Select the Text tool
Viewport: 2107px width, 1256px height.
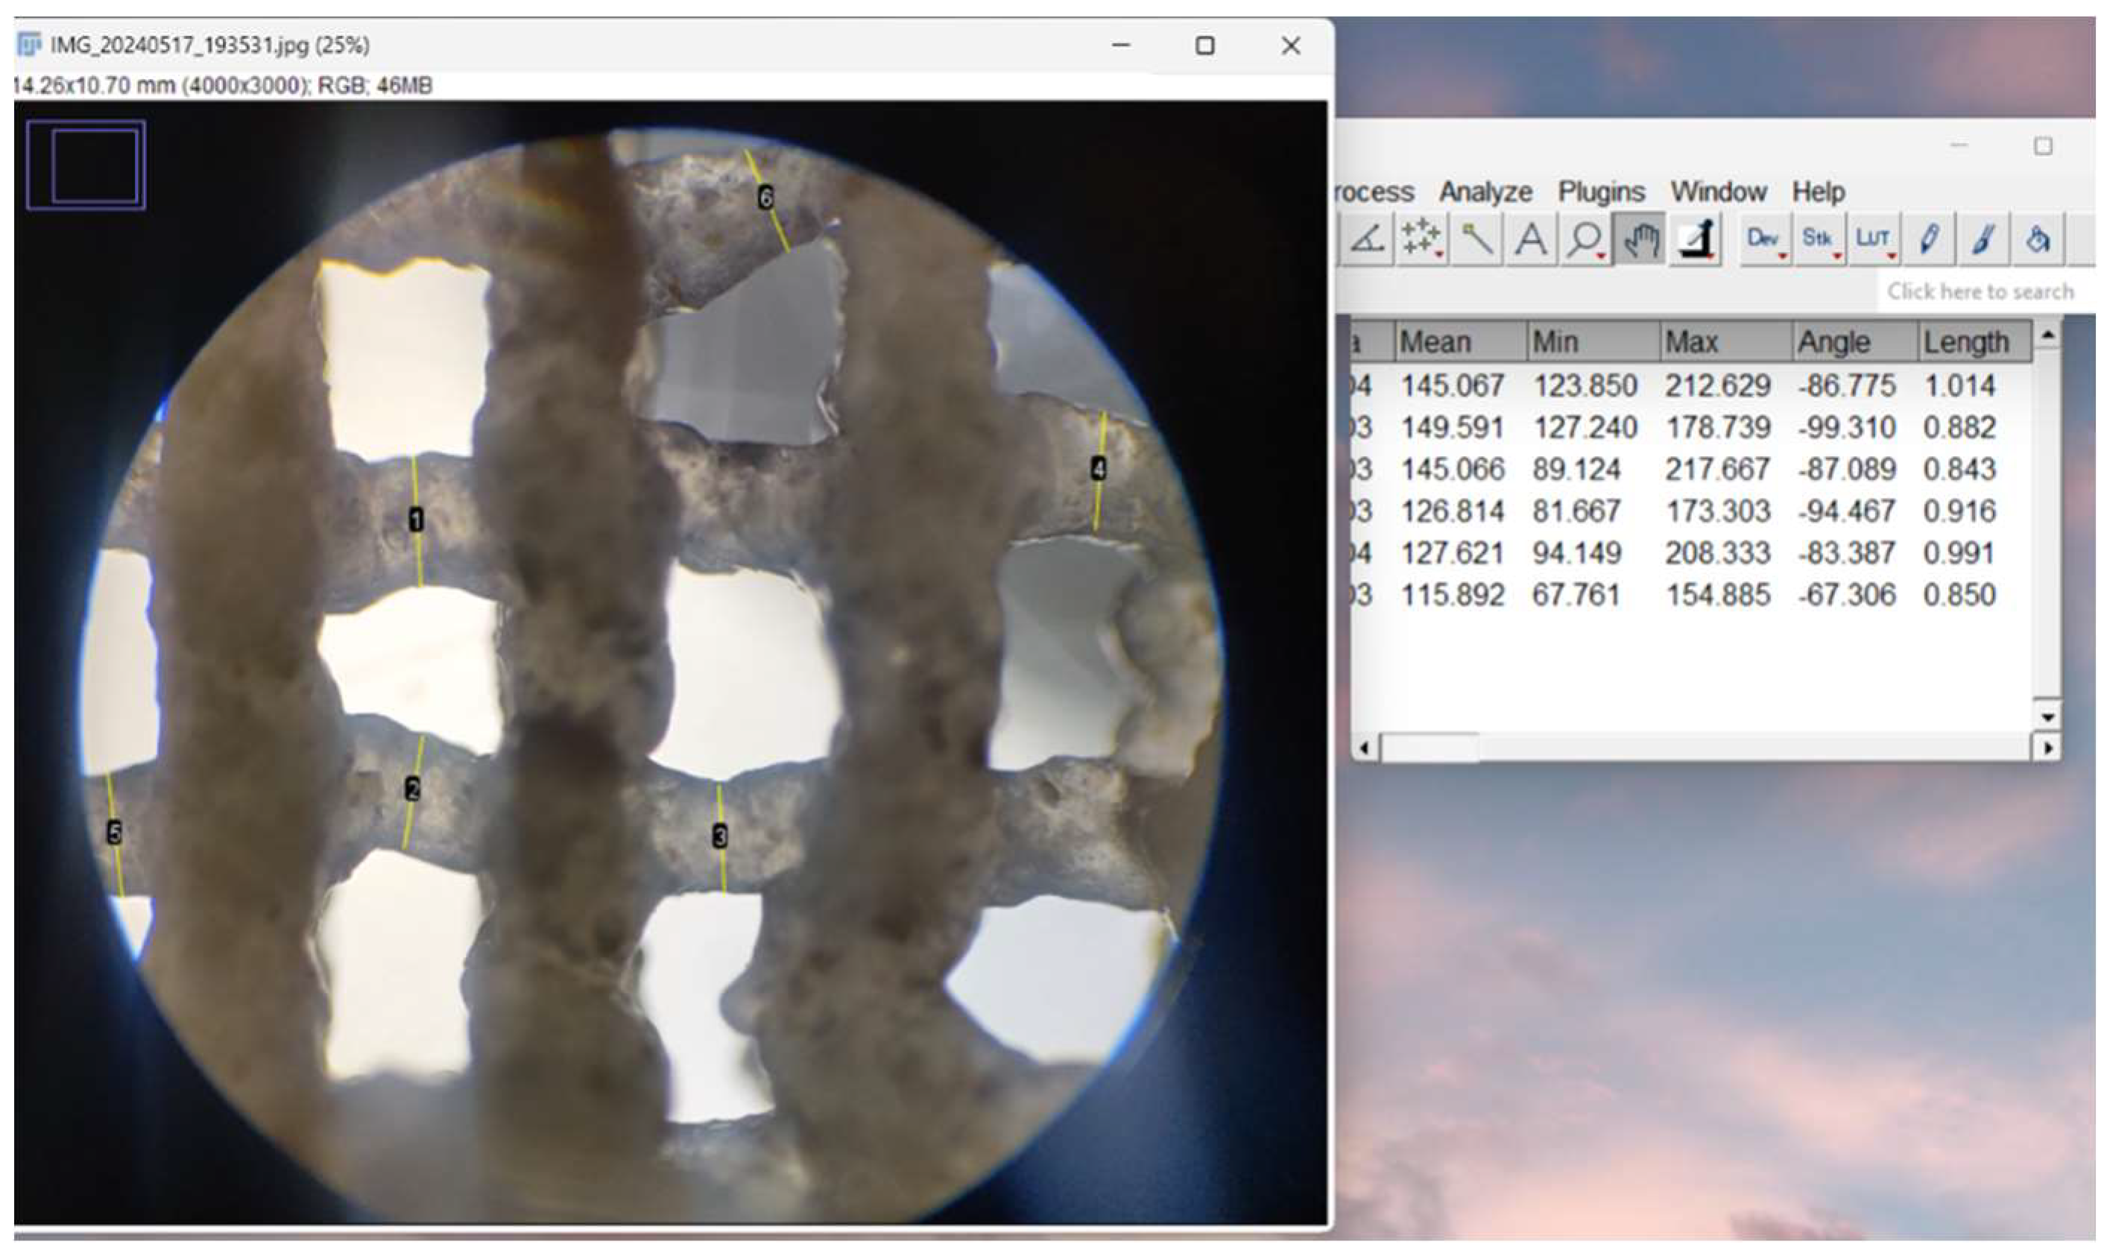[1531, 239]
